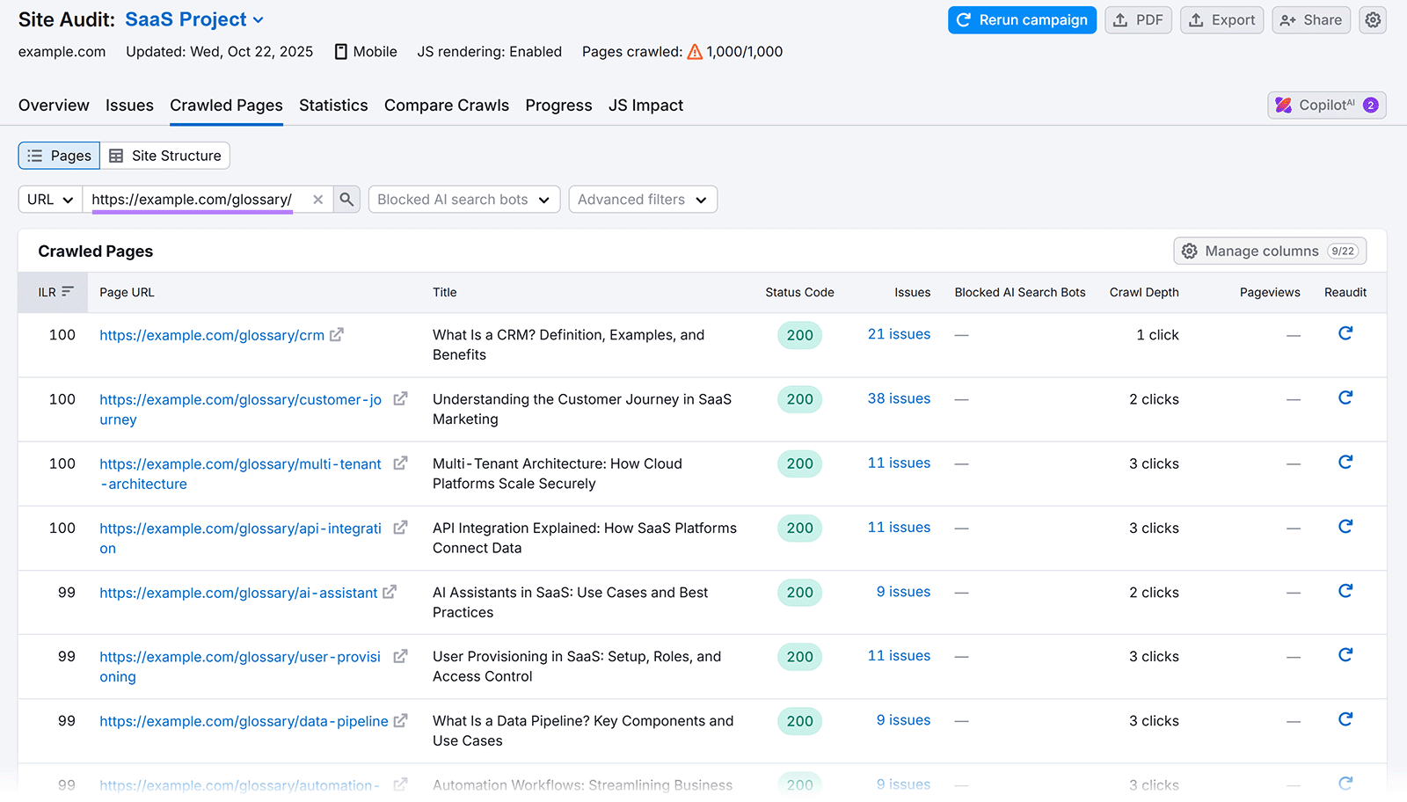Go to the Overview tab
Screen dimensions: 1407x802
54,106
